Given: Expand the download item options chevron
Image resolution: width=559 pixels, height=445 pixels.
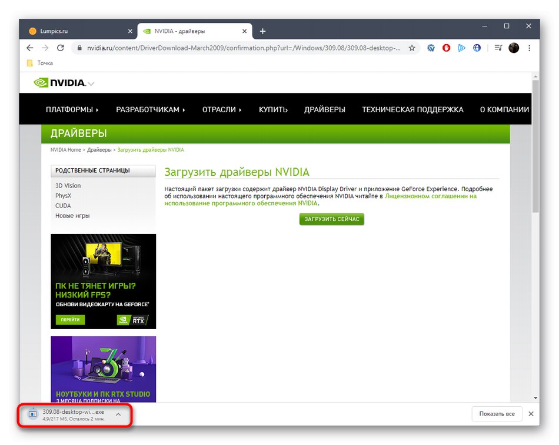Looking at the screenshot, I should tap(118, 414).
